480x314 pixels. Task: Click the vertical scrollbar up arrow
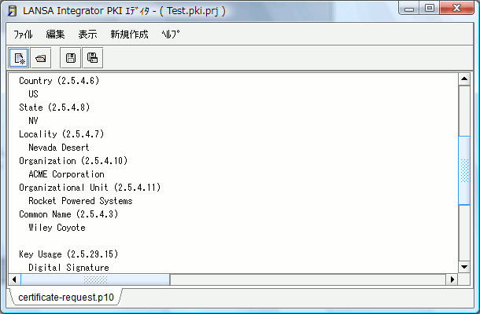464,79
